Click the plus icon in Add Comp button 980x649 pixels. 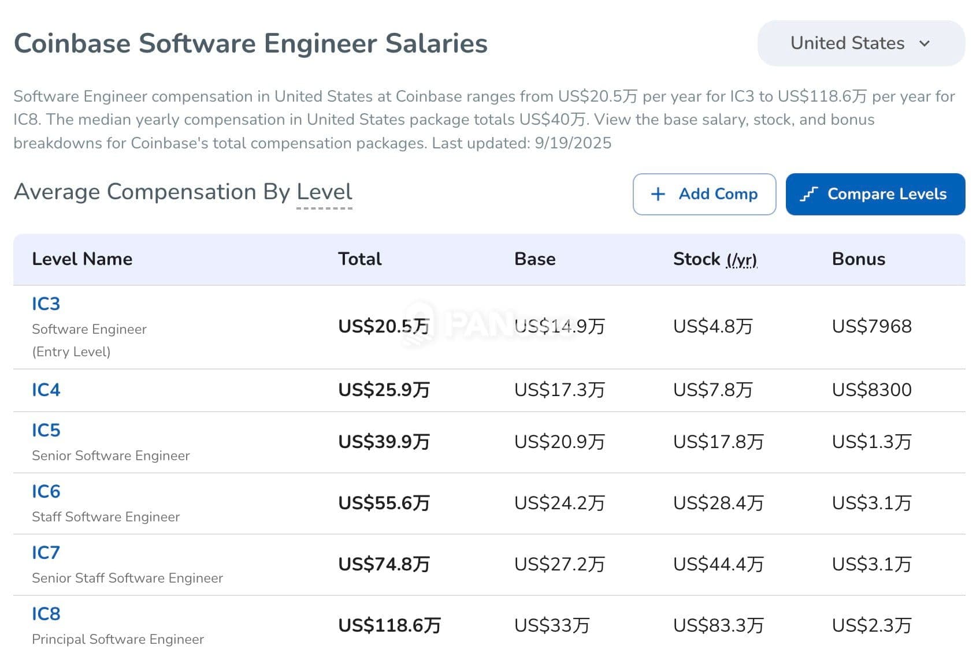click(658, 194)
